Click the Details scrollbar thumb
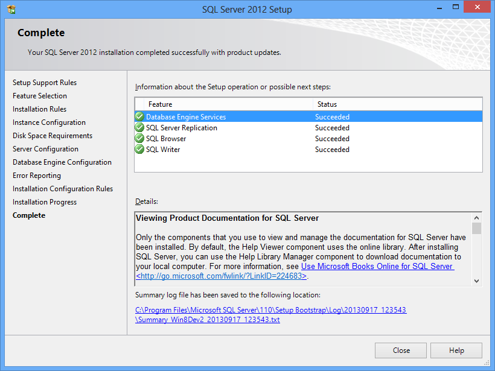The width and height of the screenshot is (495, 371). click(477, 228)
